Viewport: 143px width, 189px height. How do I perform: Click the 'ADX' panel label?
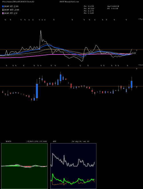pos(54,141)
